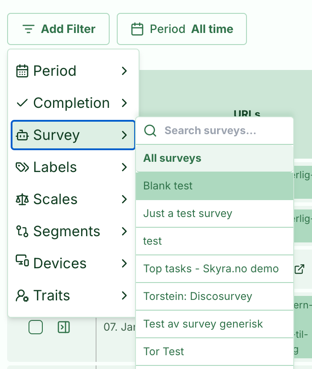Expand chevron on the Period row
This screenshot has width=312, height=369.
[124, 71]
